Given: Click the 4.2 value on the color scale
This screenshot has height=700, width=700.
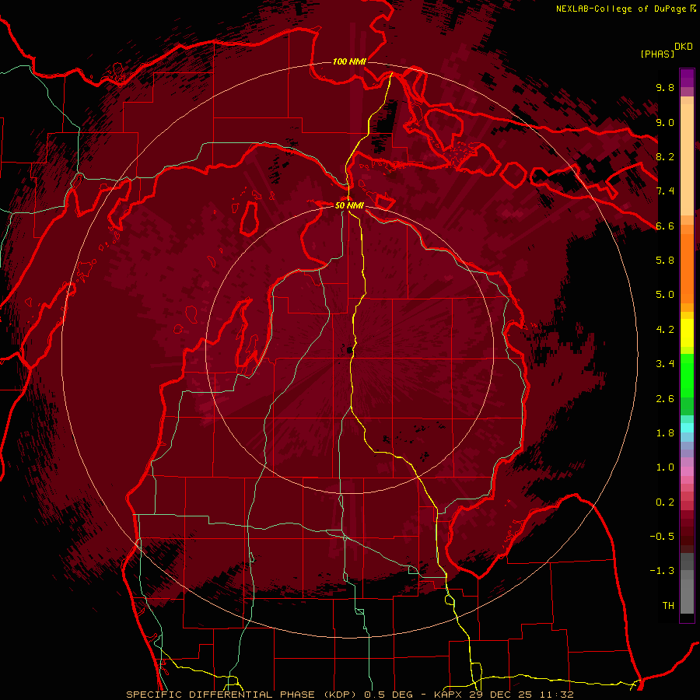Looking at the screenshot, I should (x=665, y=330).
